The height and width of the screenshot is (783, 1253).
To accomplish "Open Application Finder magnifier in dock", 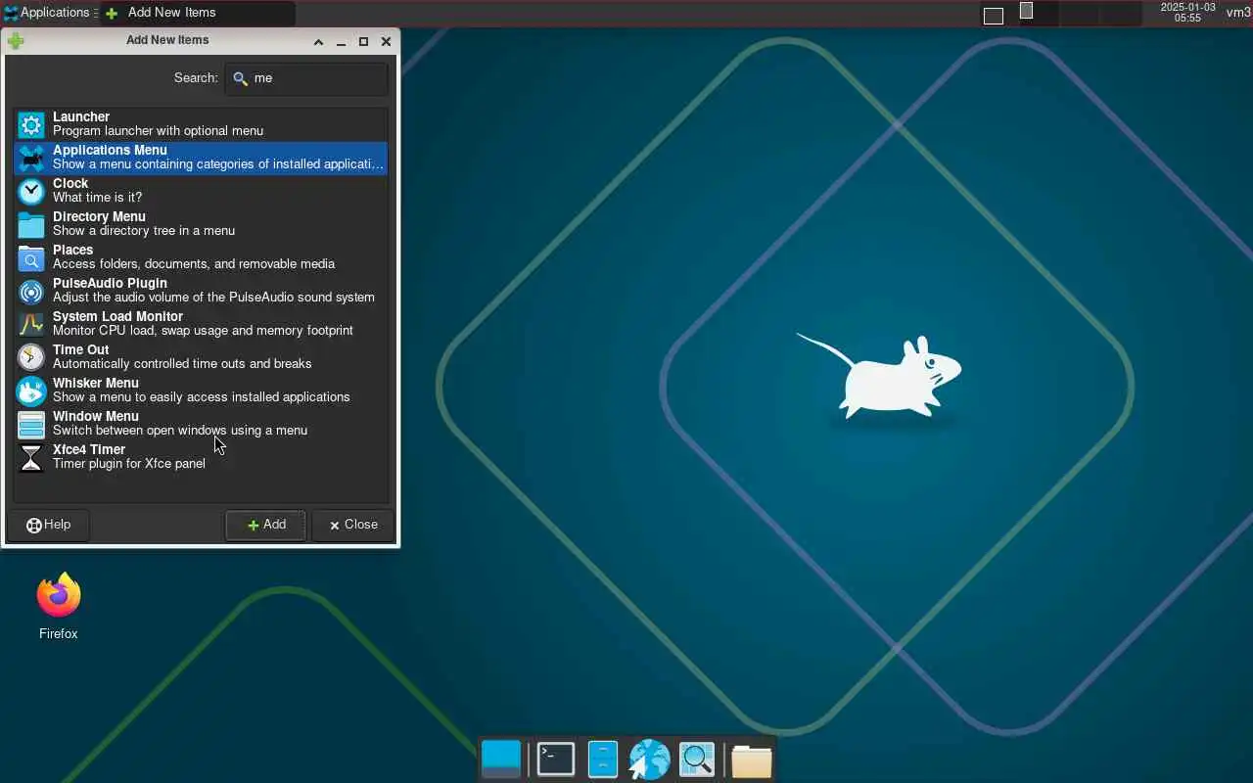I will point(697,760).
